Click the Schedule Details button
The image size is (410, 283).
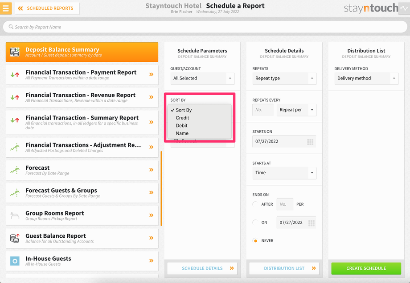pyautogui.click(x=202, y=268)
